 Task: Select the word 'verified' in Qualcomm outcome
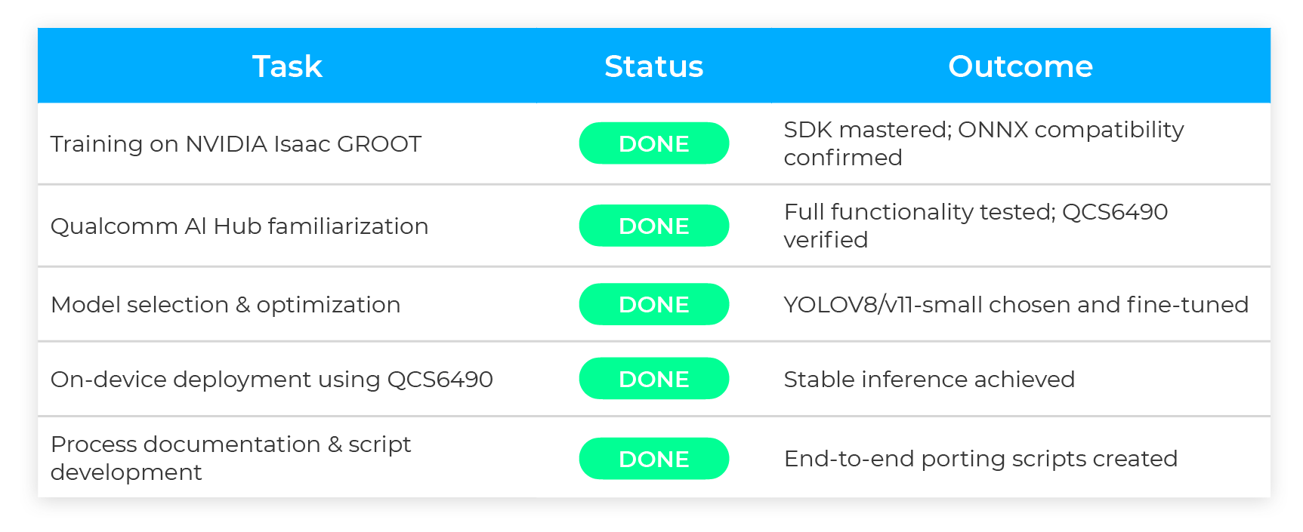tap(826, 240)
